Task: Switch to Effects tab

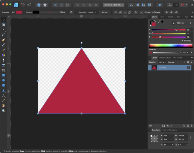Action: click(x=162, y=58)
